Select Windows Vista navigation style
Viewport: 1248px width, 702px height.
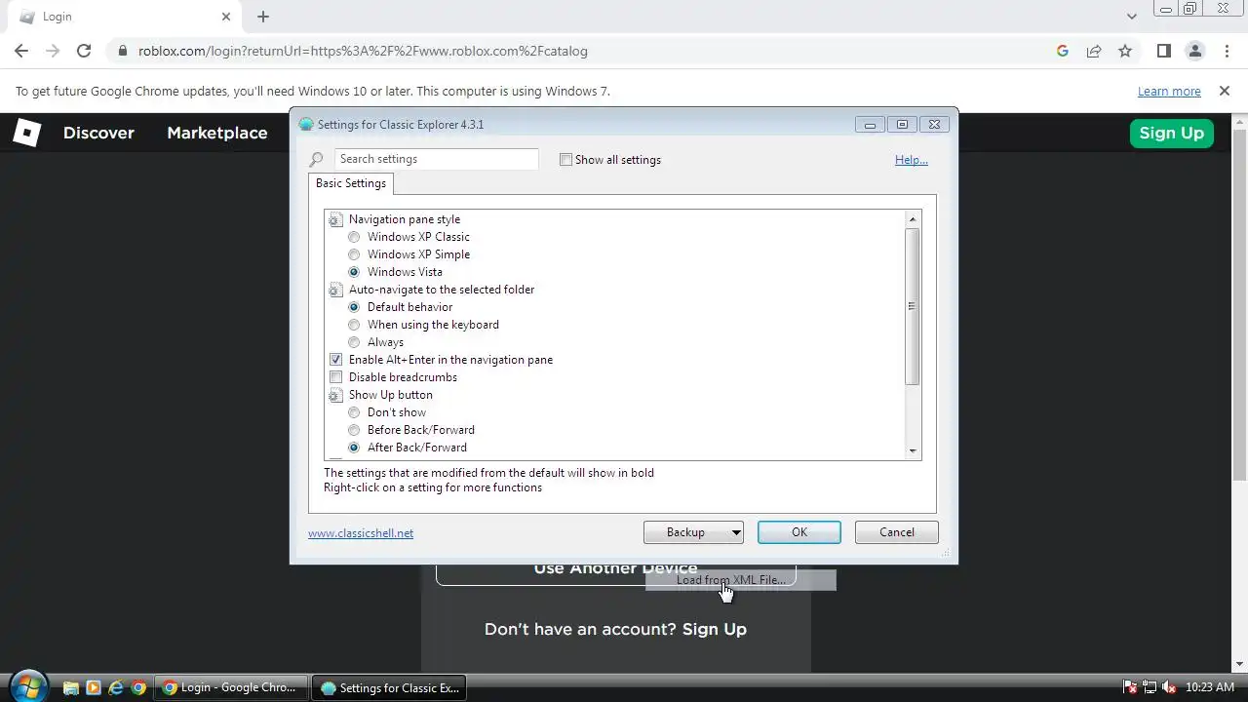point(395,272)
